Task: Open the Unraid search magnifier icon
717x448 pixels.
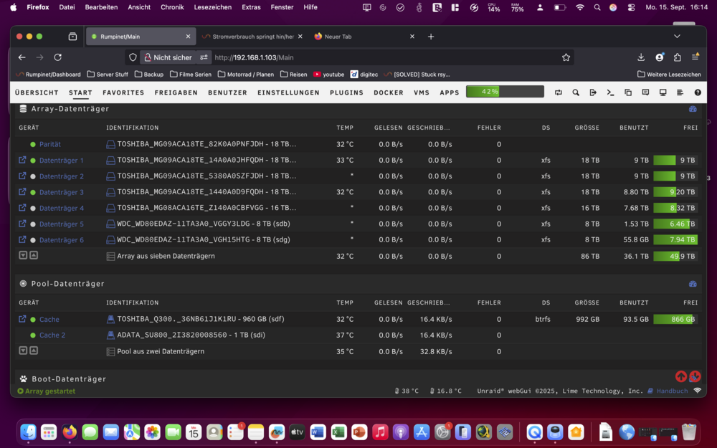Action: click(x=576, y=92)
